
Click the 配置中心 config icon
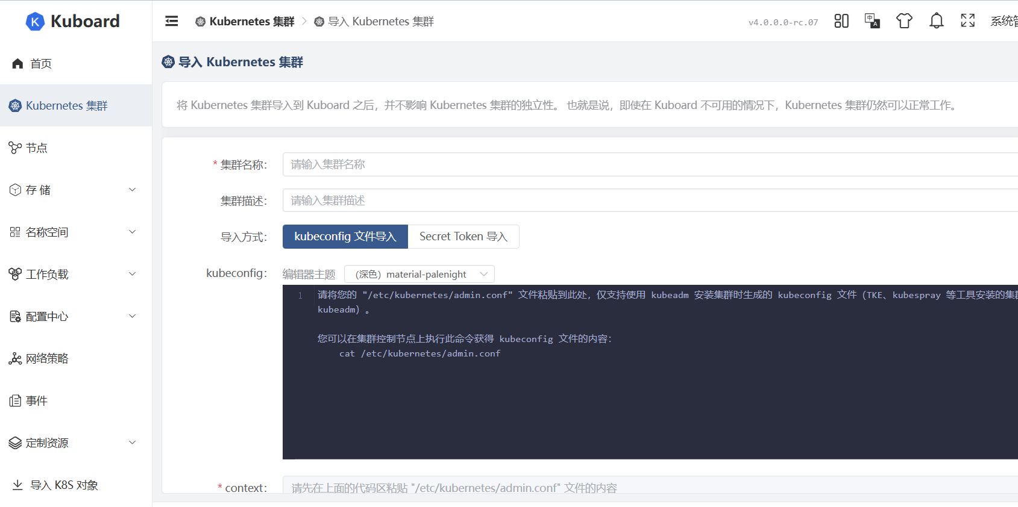click(15, 316)
